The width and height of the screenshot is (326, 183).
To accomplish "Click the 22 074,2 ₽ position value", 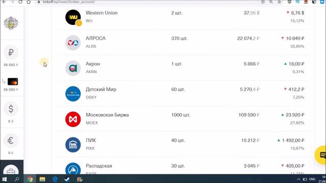I will coord(248,39).
